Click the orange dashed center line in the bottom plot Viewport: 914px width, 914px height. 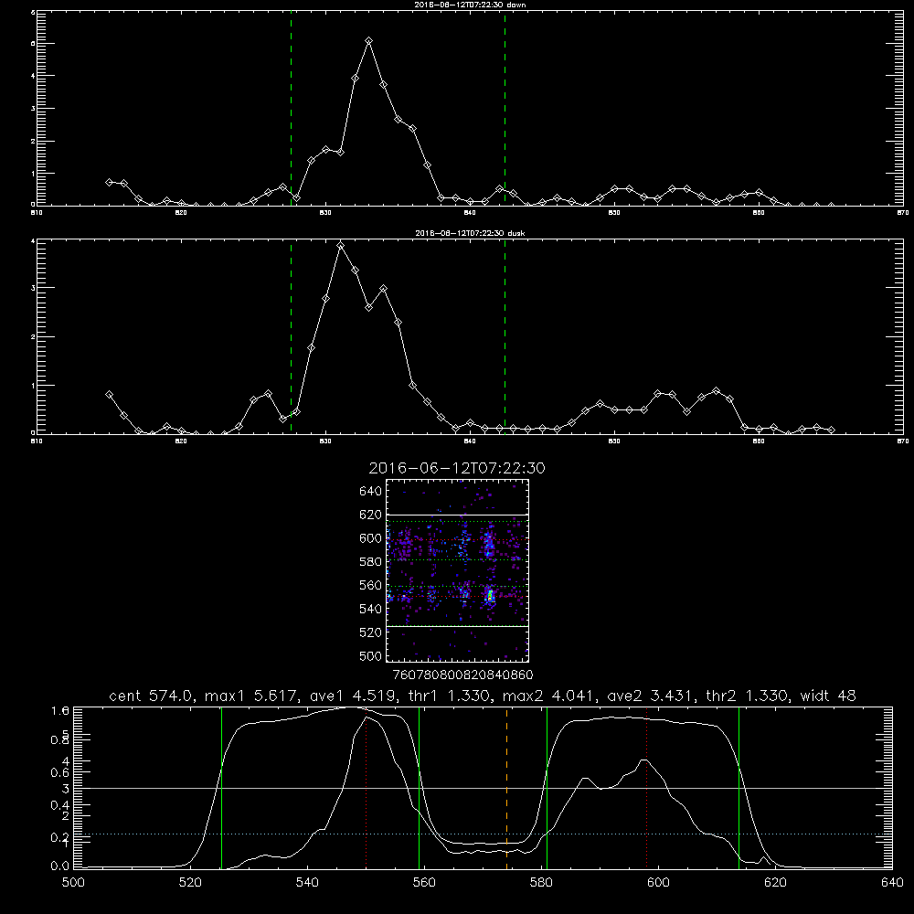(506, 788)
